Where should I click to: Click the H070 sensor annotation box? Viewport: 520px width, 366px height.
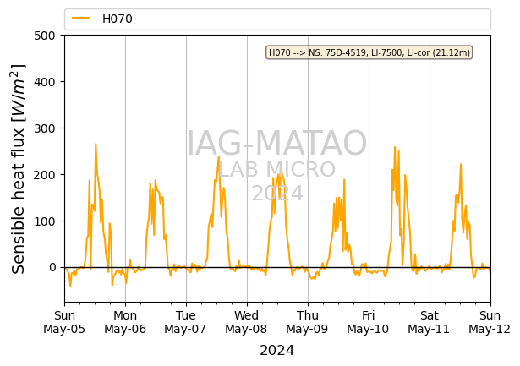coord(369,52)
